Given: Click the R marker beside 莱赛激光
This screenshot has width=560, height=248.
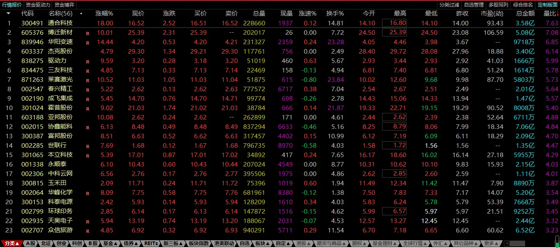Looking at the screenshot, I should click(x=88, y=80).
